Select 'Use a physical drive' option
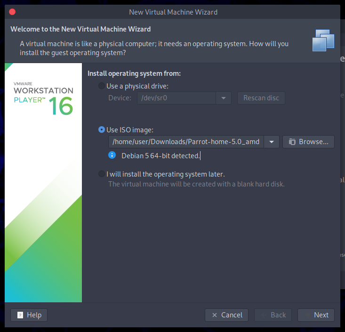This screenshot has width=345, height=332. coord(102,86)
